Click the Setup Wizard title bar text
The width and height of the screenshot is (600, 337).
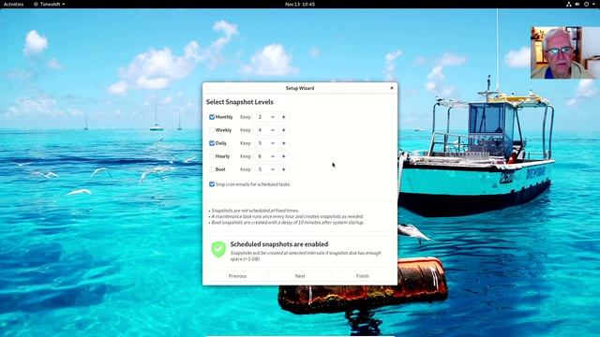[x=300, y=88]
